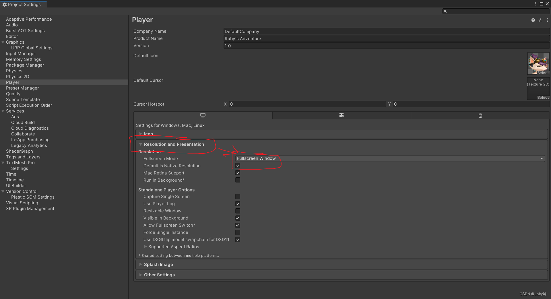This screenshot has width=551, height=299.
Task: Switch to the Windows/Mac/Linux platform tab icon
Action: click(203, 115)
